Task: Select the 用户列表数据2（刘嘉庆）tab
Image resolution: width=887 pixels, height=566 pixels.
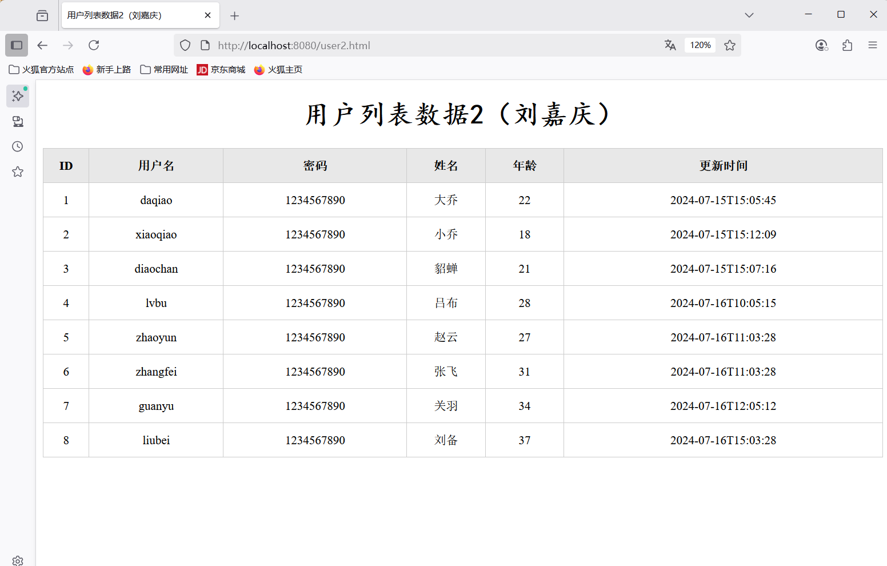Action: pos(141,15)
